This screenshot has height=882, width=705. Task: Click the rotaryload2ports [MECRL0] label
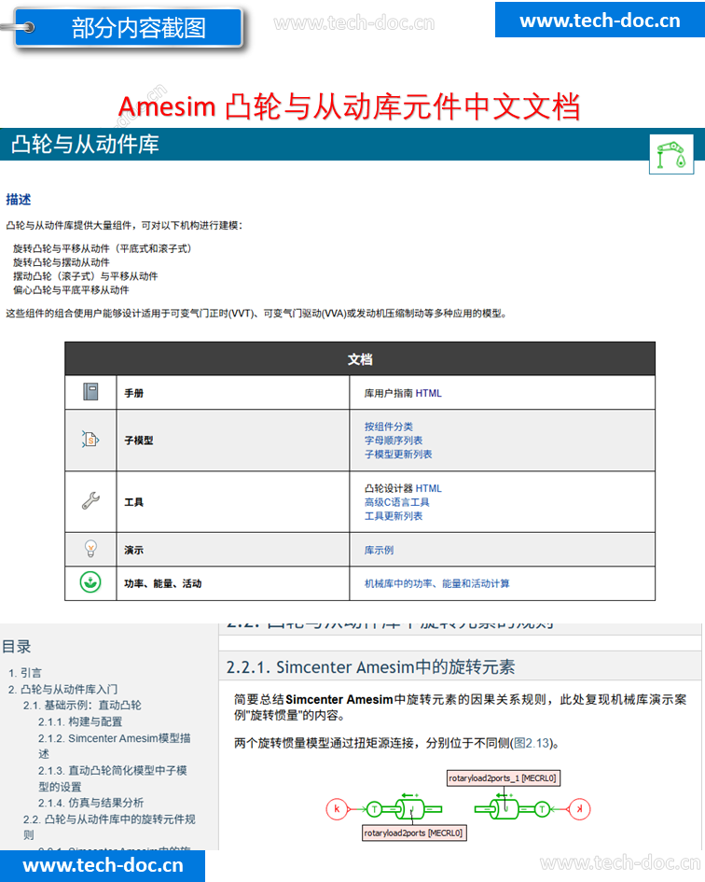(414, 833)
